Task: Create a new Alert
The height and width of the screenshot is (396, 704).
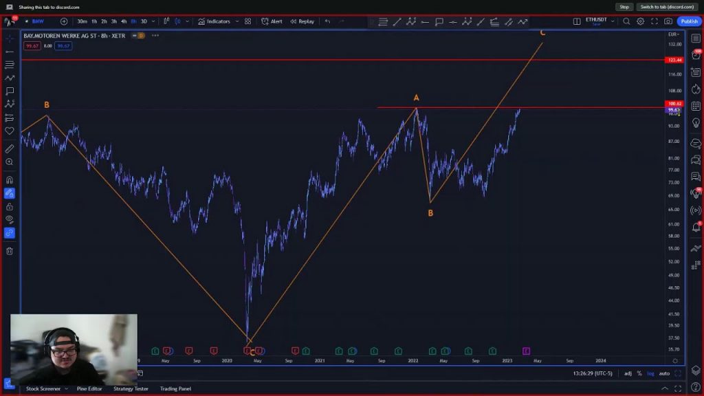Action: (x=272, y=21)
